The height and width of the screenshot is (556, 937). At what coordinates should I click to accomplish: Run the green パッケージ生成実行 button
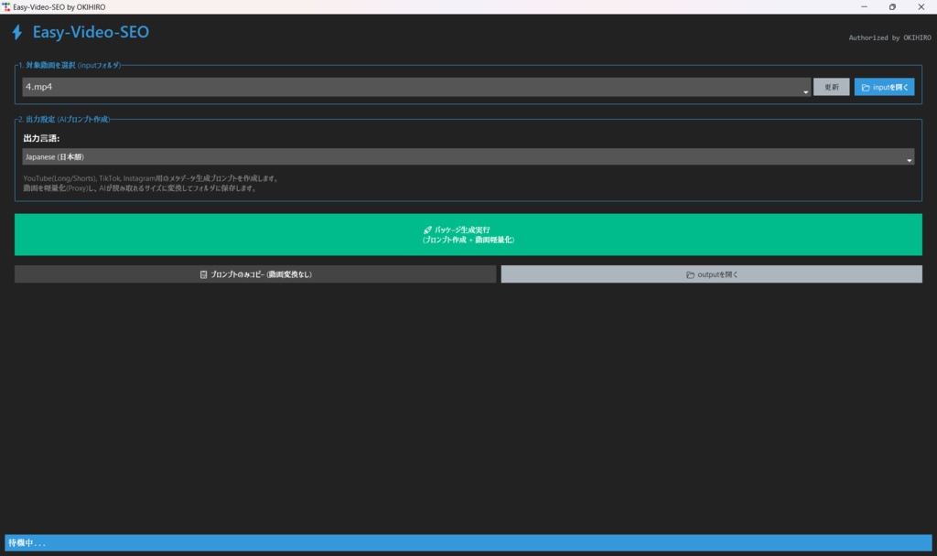pyautogui.click(x=468, y=235)
